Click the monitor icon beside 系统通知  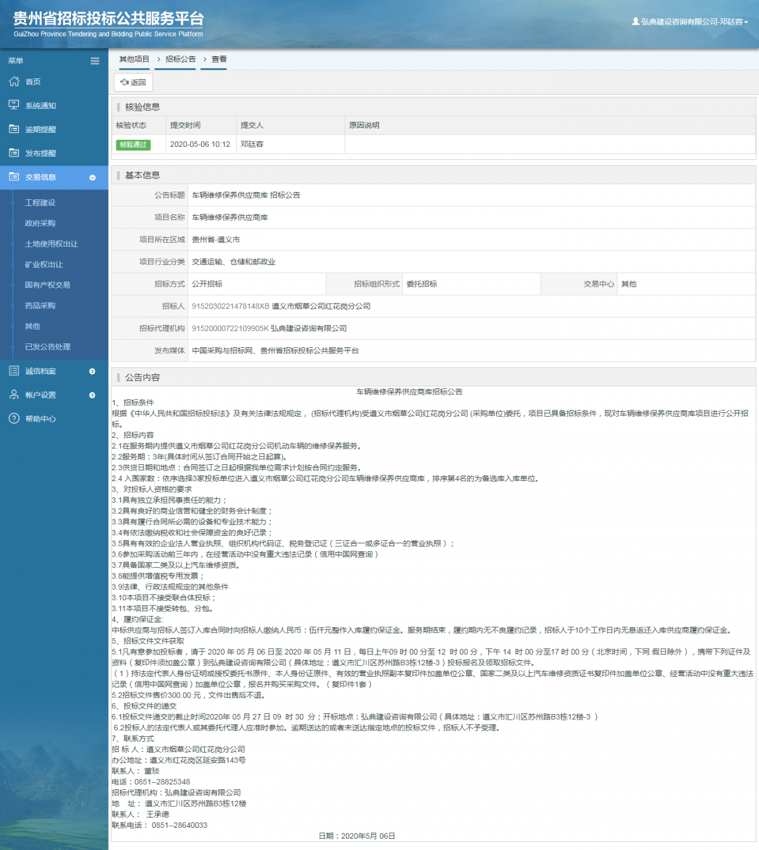click(x=14, y=105)
